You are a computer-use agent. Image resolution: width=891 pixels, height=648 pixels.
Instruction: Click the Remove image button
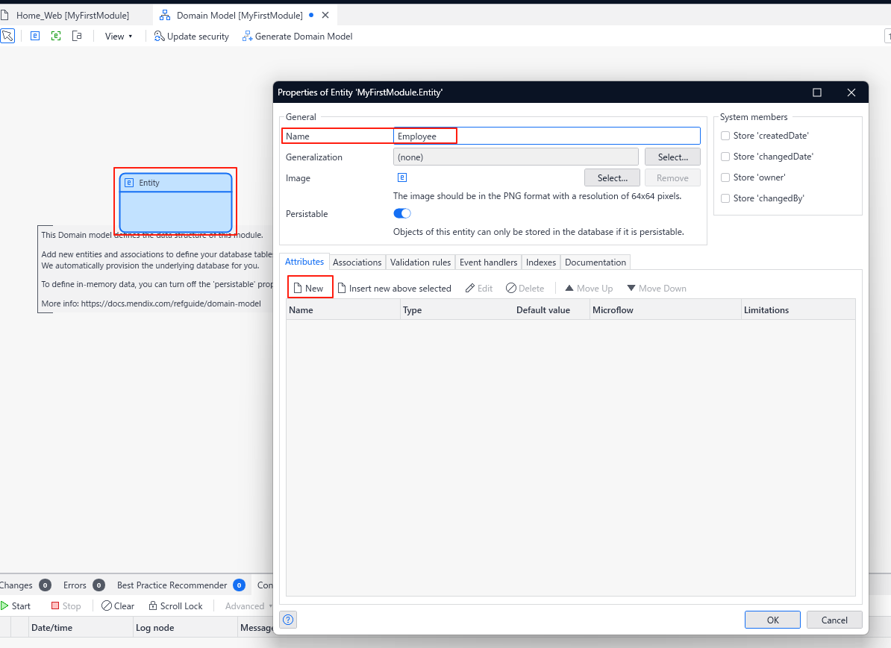point(672,177)
